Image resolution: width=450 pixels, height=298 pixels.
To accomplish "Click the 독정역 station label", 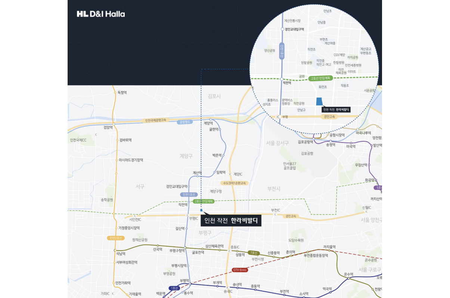I will [122, 92].
